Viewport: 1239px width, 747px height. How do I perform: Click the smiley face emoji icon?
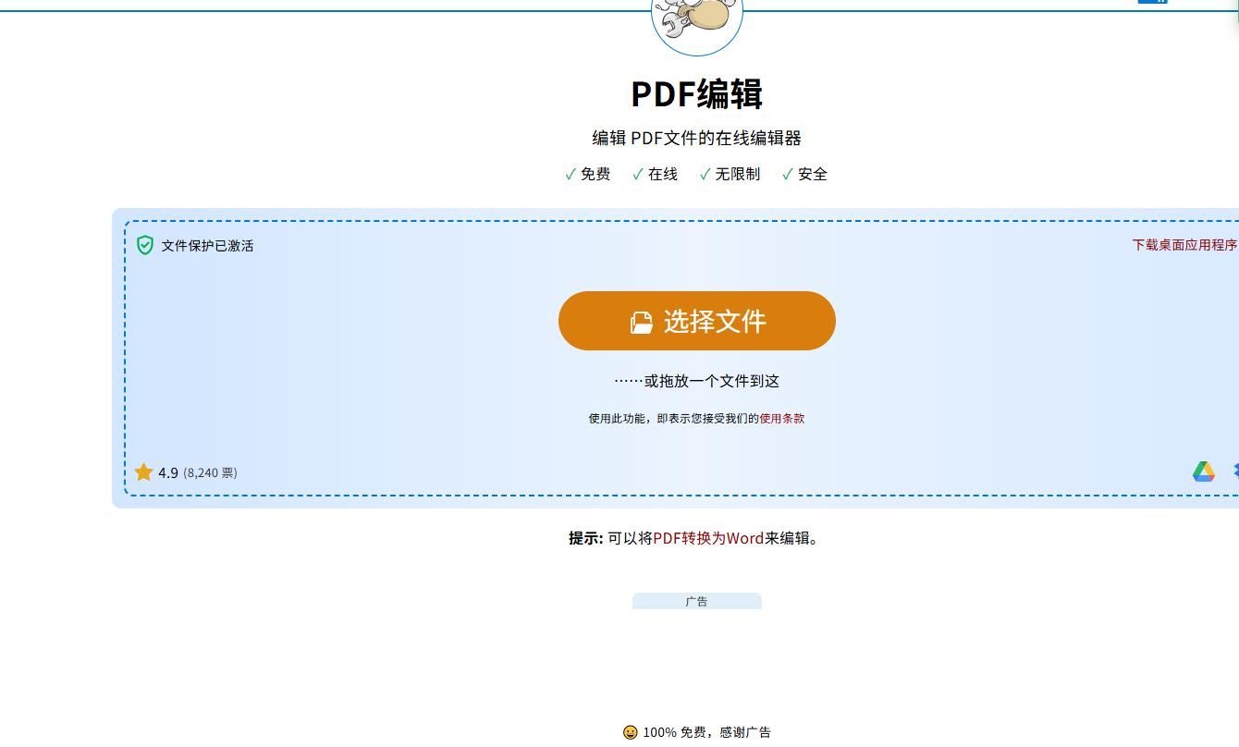(631, 732)
